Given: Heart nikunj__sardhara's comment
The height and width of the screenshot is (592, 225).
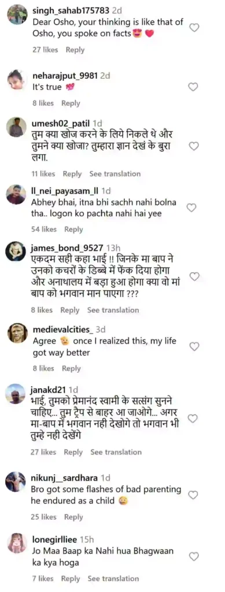Looking at the screenshot, I should [x=193, y=495].
